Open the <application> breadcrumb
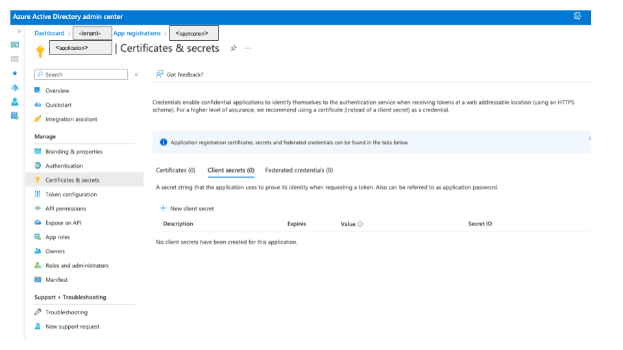623x350 pixels. pos(194,33)
